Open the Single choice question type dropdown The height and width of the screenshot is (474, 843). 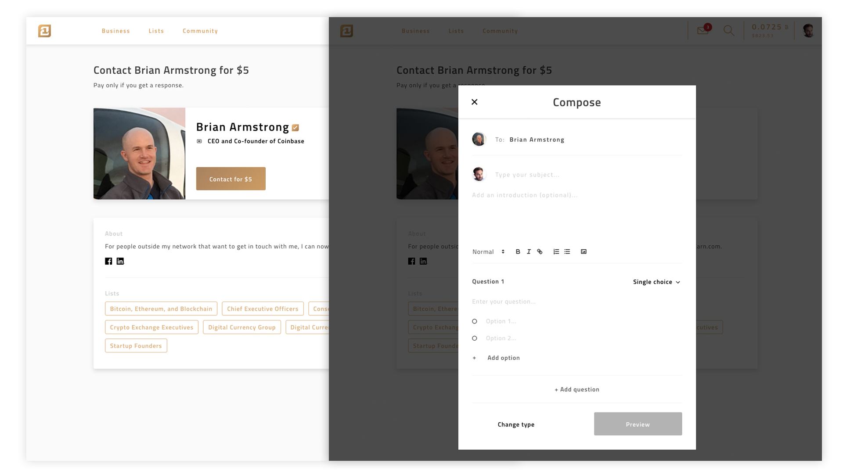tap(656, 282)
